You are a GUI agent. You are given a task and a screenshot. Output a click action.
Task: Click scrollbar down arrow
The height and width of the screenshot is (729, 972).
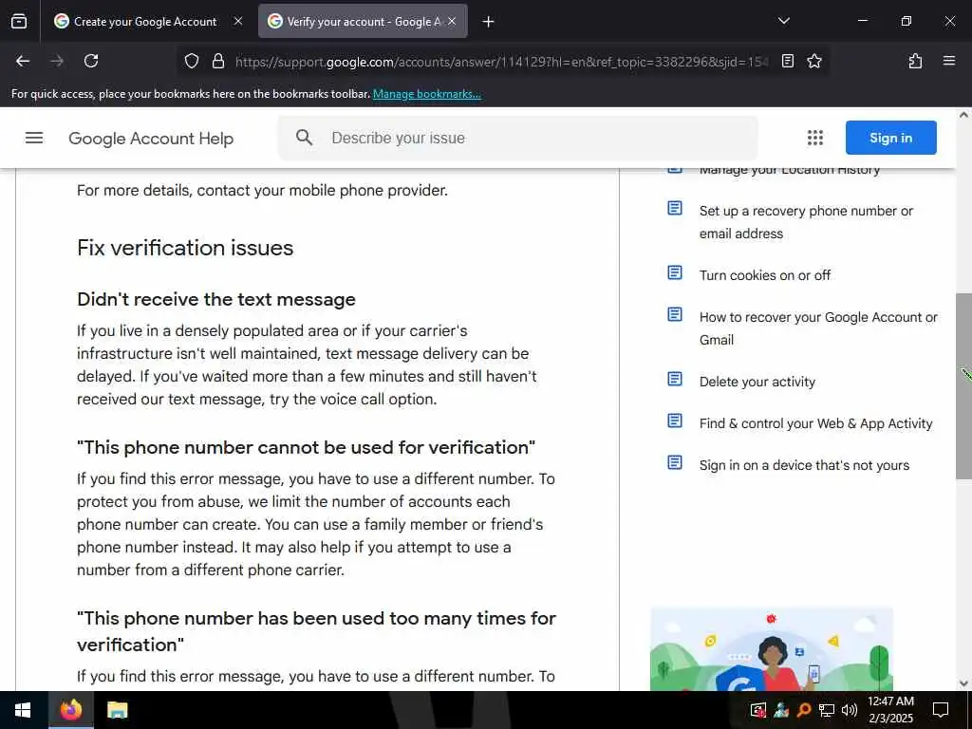963,683
